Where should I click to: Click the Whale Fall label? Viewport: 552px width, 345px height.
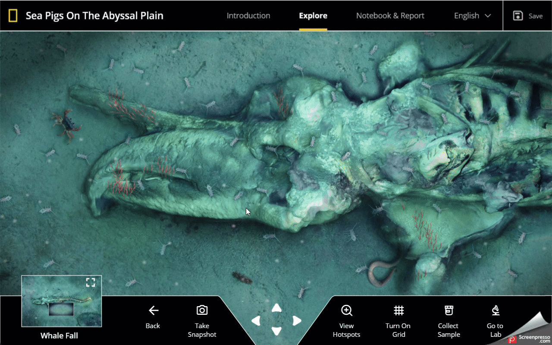[x=59, y=336]
